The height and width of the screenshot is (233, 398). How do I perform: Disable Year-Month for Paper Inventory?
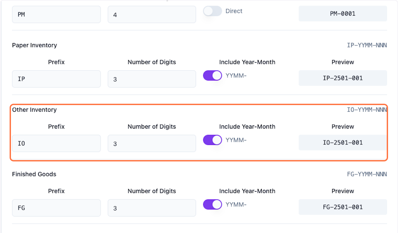(212, 76)
